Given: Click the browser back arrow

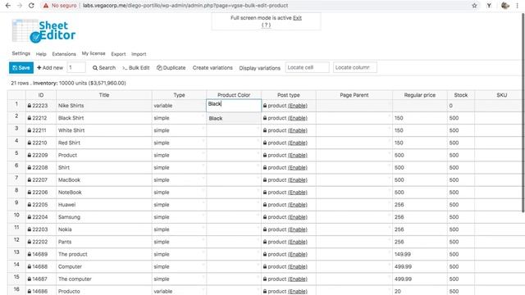Looking at the screenshot, I should click(x=8, y=6).
